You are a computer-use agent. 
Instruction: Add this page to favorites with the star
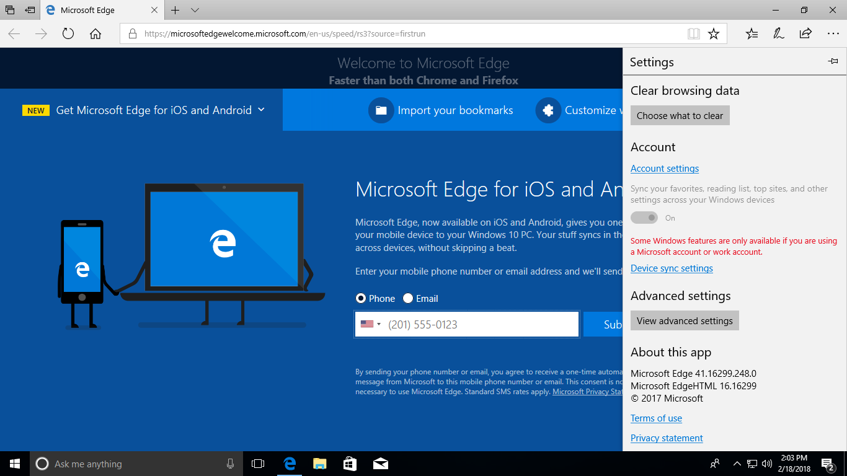tap(714, 34)
